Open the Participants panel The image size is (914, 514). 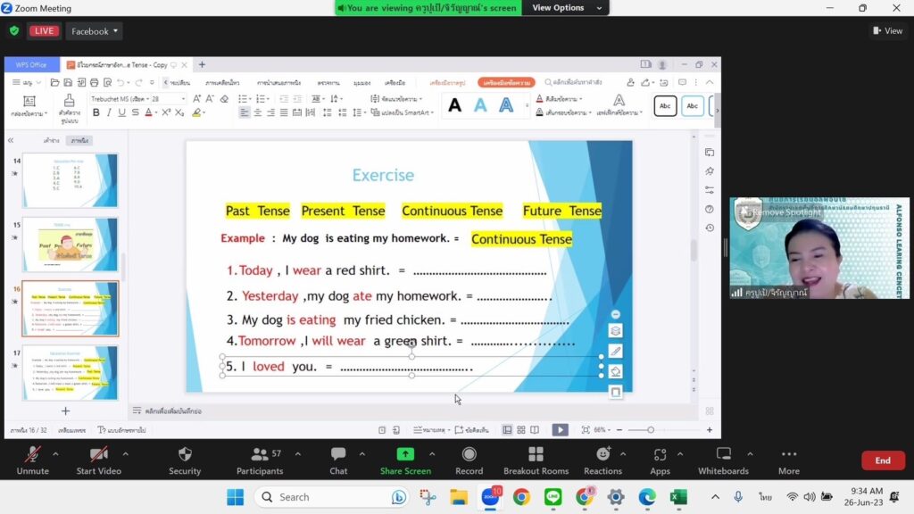pos(260,459)
